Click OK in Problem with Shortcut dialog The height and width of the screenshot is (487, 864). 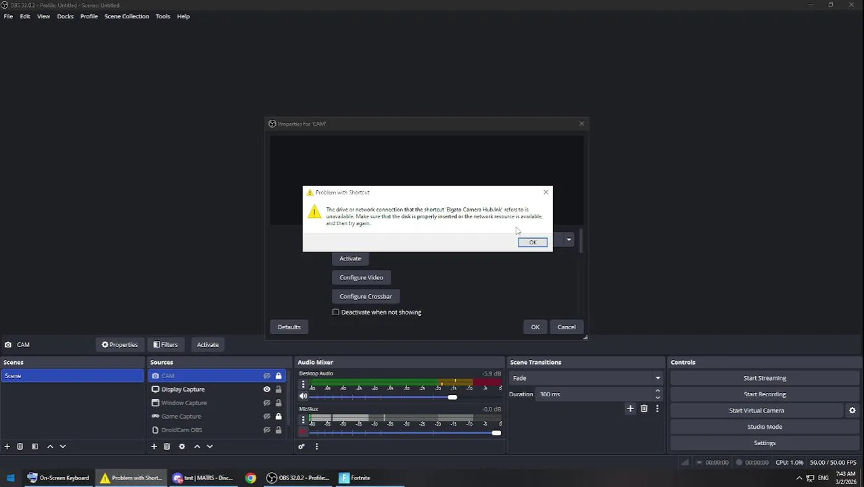click(x=533, y=242)
